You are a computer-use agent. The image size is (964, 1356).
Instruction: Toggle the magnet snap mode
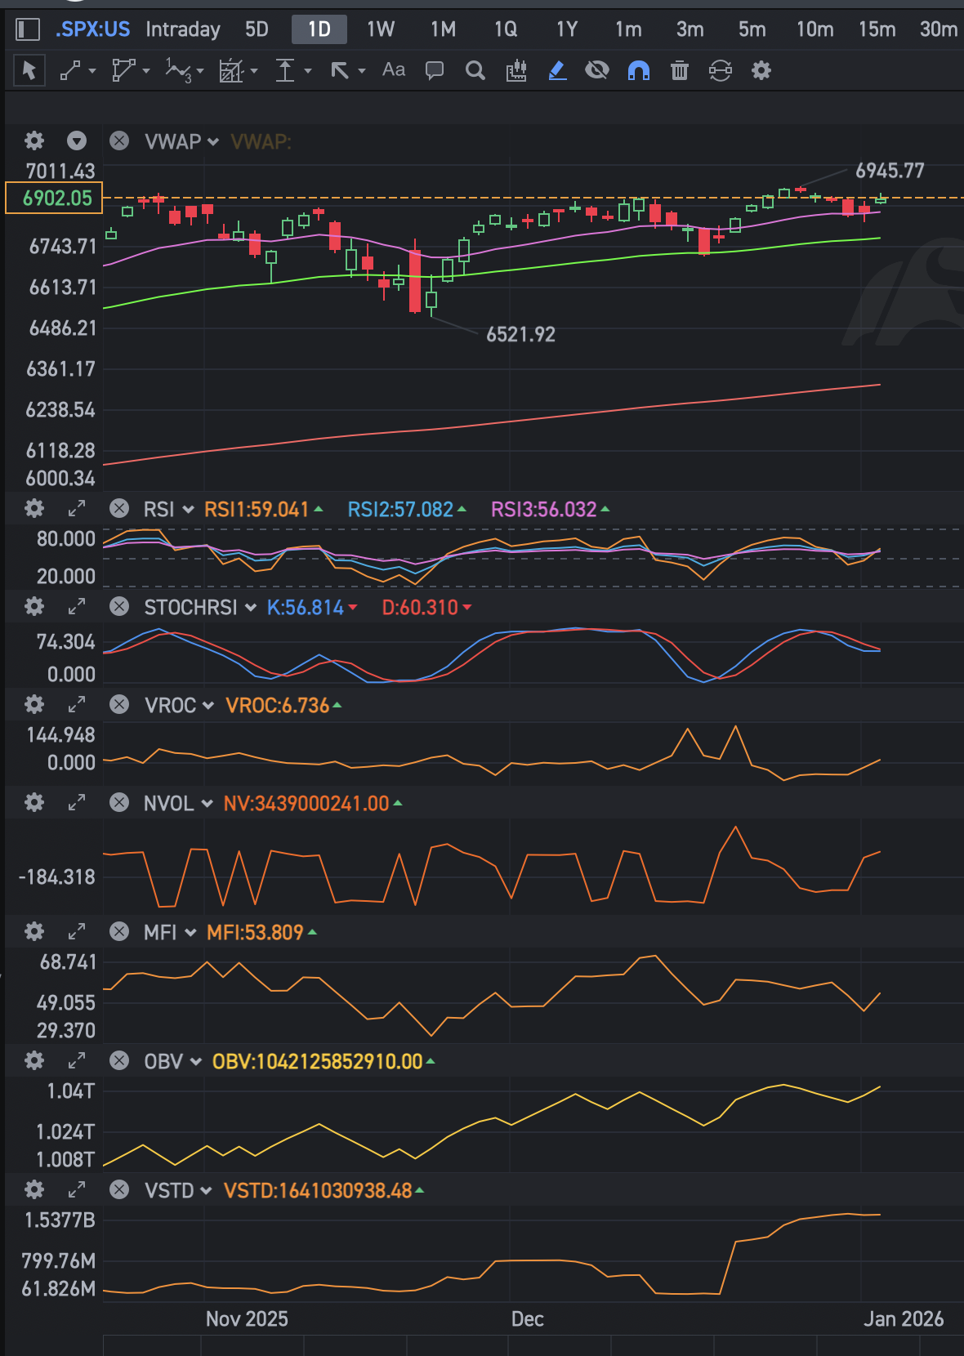[639, 71]
